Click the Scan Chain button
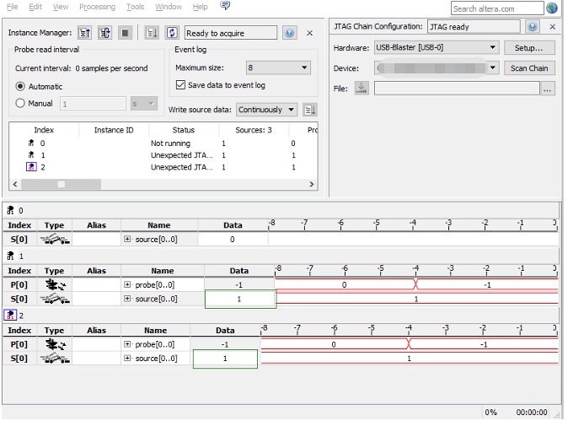 [529, 68]
